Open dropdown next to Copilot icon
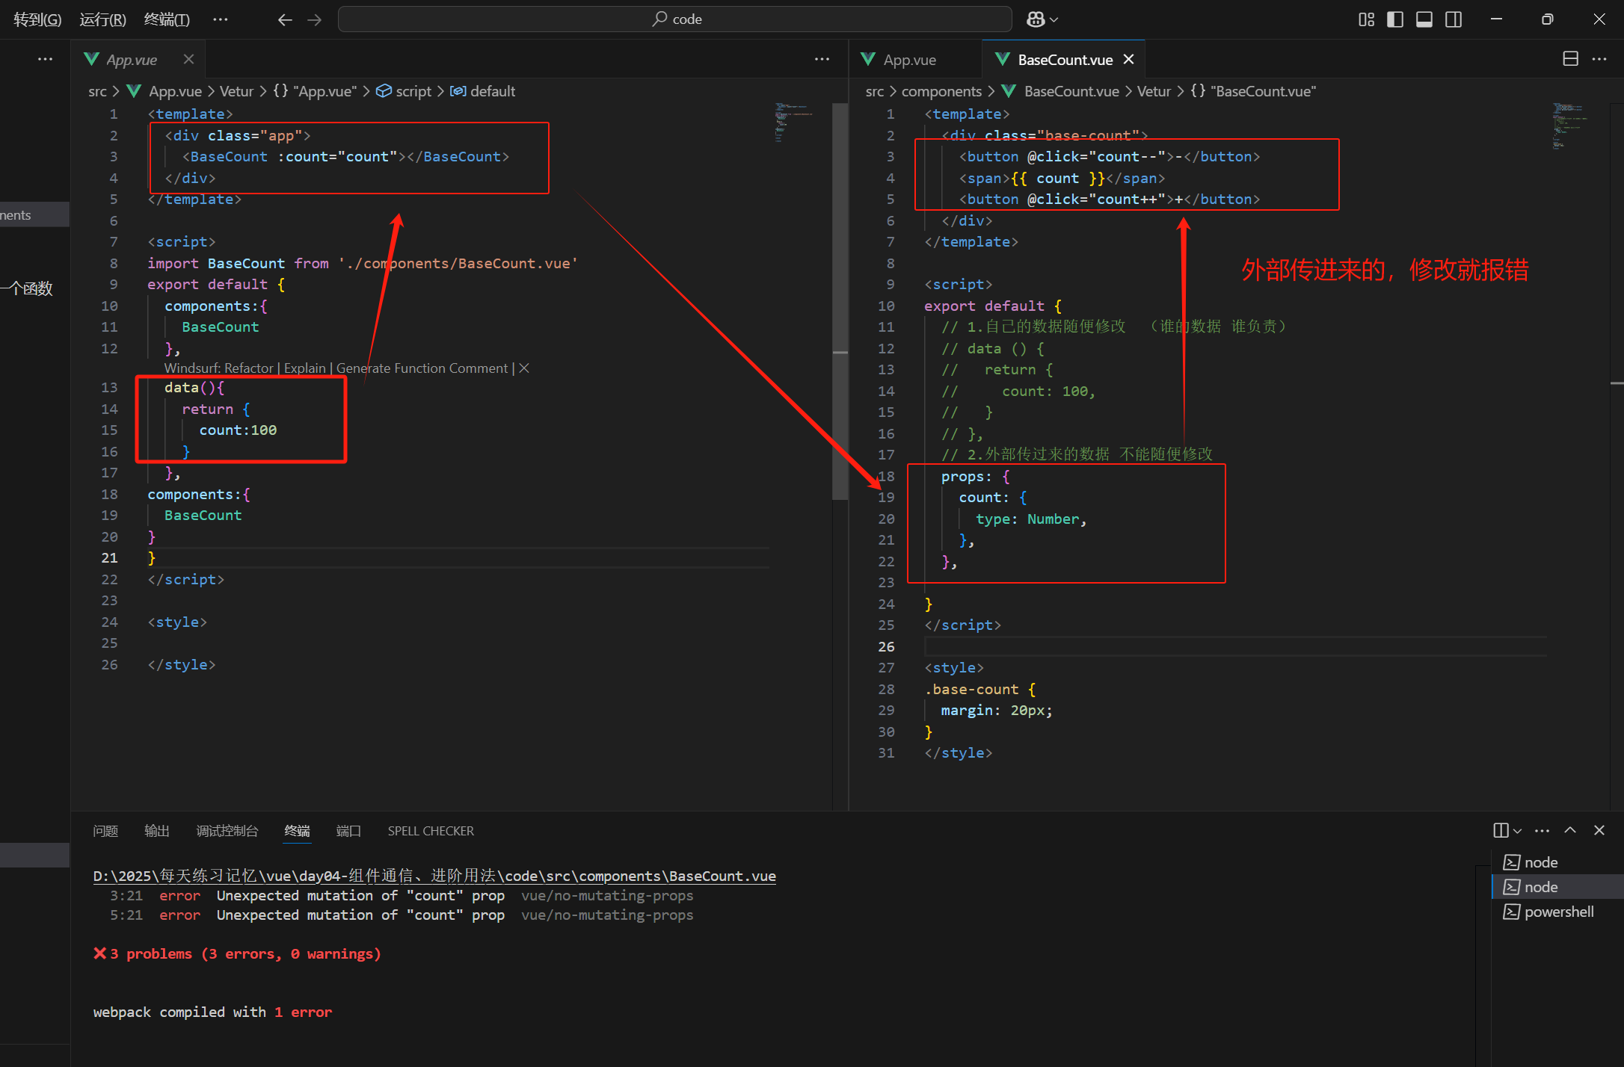The width and height of the screenshot is (1624, 1067). 1054,19
